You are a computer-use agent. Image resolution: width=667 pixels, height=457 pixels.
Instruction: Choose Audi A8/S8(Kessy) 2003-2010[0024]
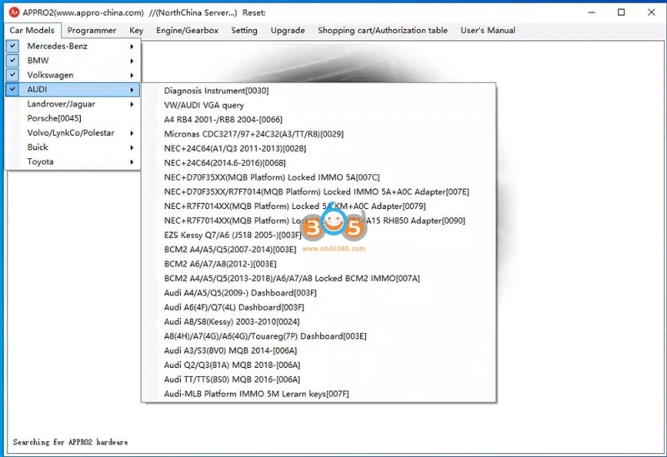click(x=318, y=321)
